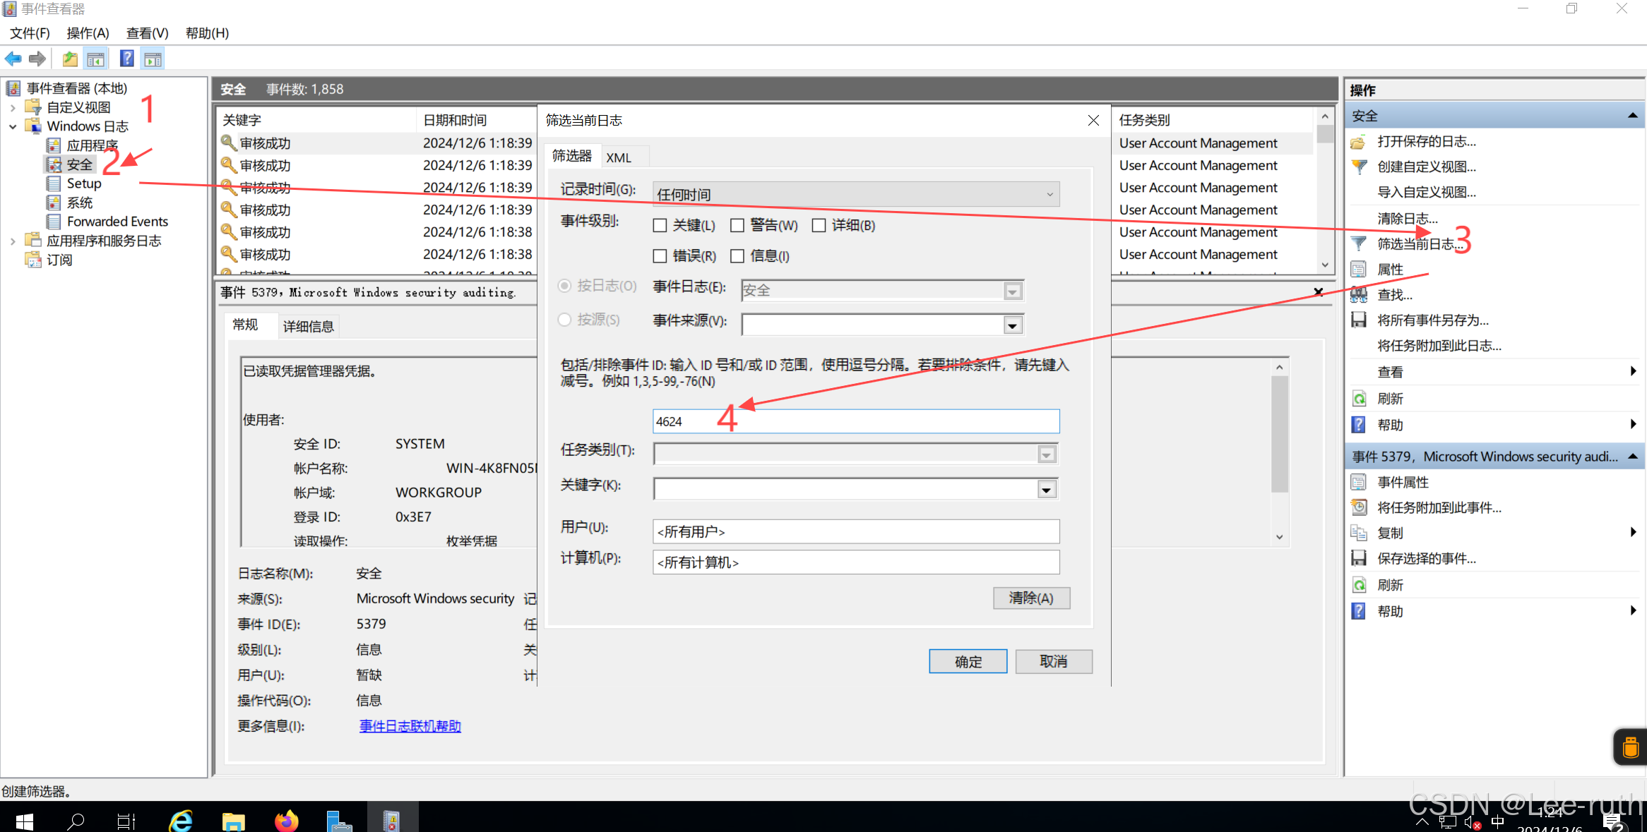Click the binoculars 查找 icon
The height and width of the screenshot is (832, 1647).
pos(1359,295)
